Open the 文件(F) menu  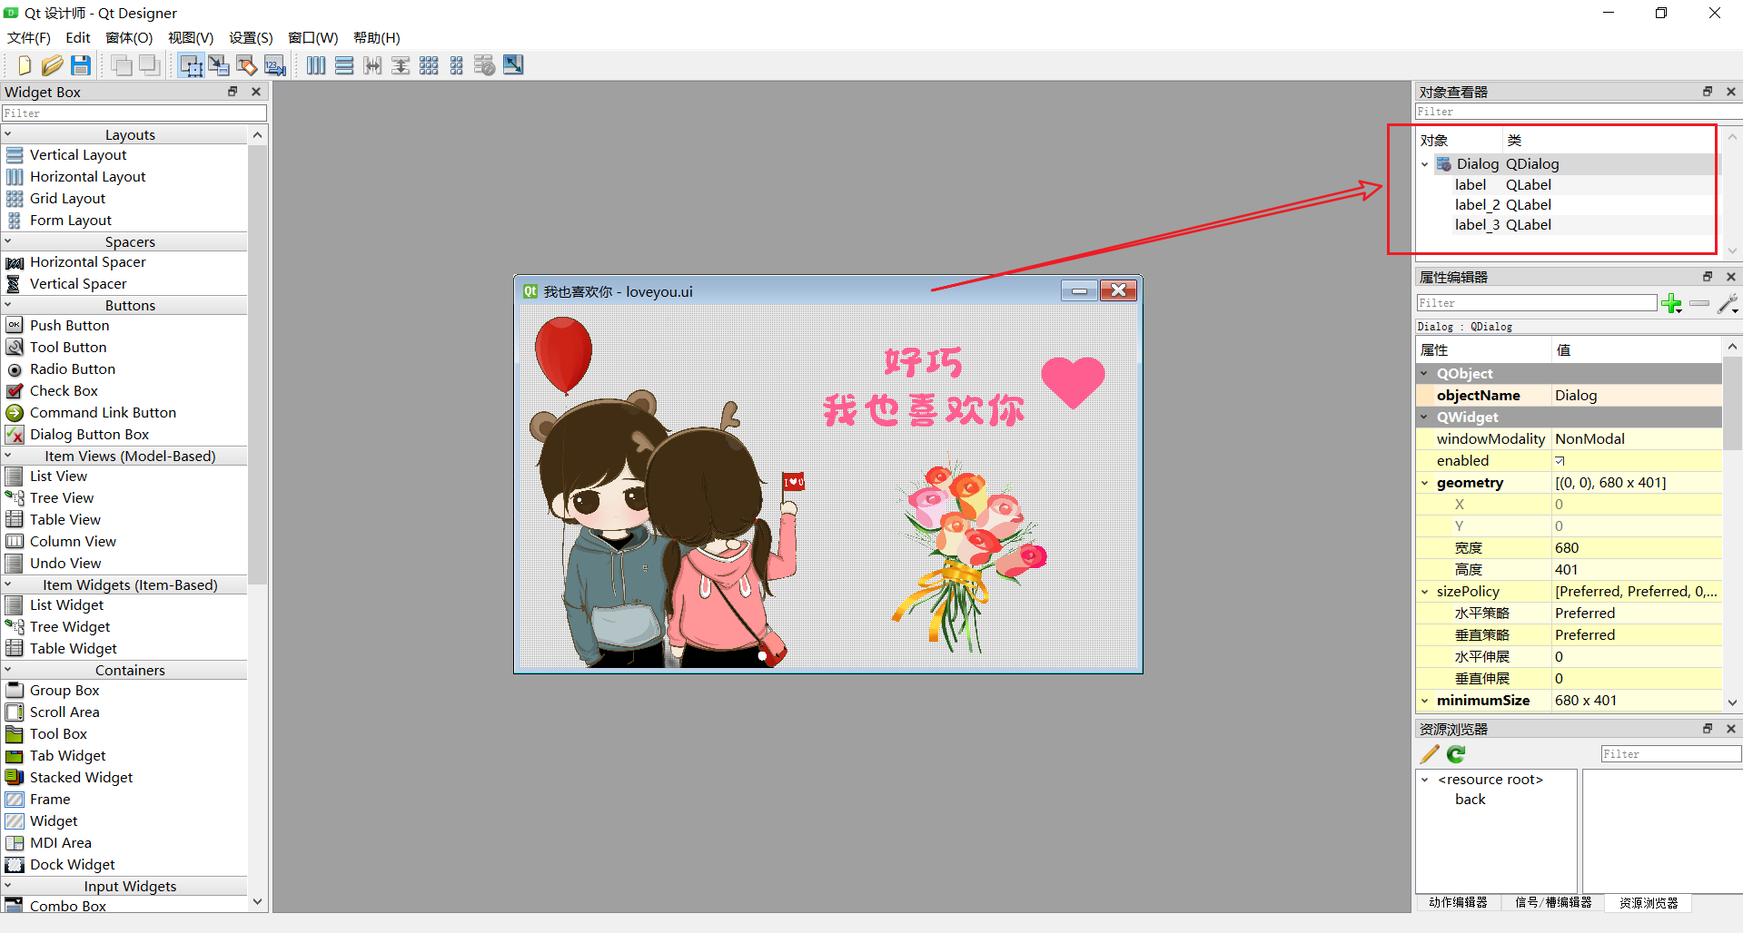pyautogui.click(x=29, y=37)
